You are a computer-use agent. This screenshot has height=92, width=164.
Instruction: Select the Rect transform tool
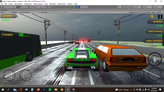click(18, 7)
